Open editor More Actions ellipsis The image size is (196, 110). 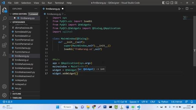[192, 9]
